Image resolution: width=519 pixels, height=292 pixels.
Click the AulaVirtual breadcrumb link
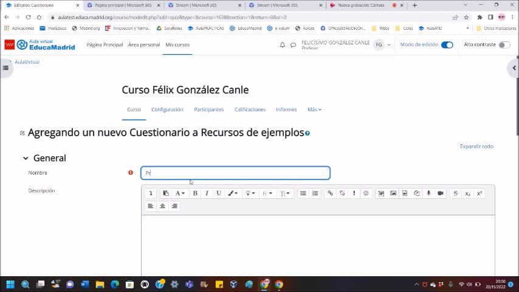(27, 62)
